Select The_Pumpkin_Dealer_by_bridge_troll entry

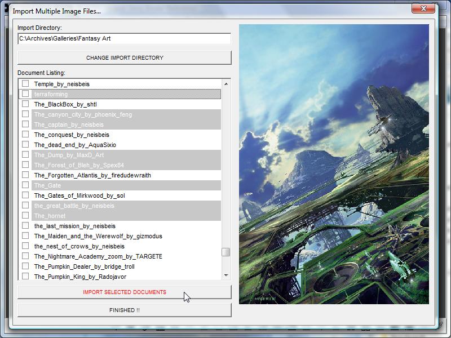[x=84, y=266]
